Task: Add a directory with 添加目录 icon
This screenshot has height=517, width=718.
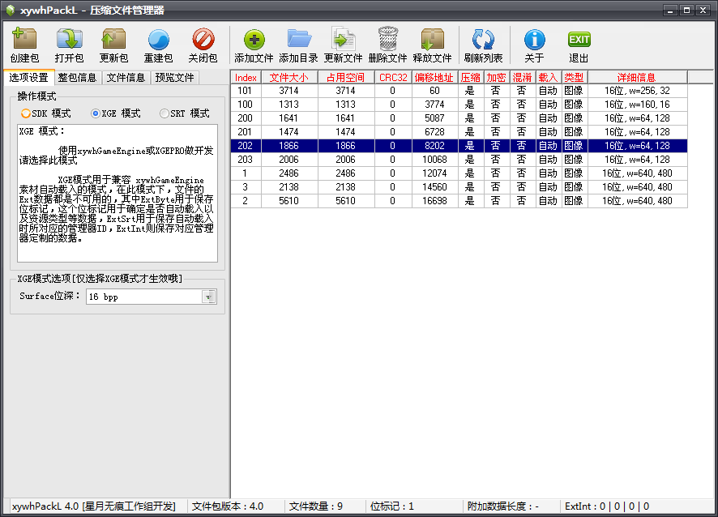Action: tap(298, 45)
